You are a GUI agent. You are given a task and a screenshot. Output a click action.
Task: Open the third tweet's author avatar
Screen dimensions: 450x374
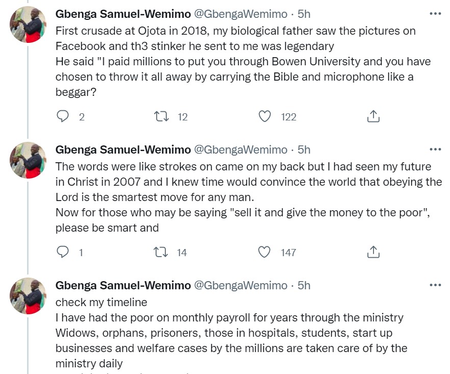coord(29,296)
